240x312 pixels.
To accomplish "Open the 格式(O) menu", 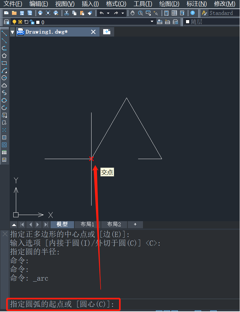I will pyautogui.click(x=116, y=4).
